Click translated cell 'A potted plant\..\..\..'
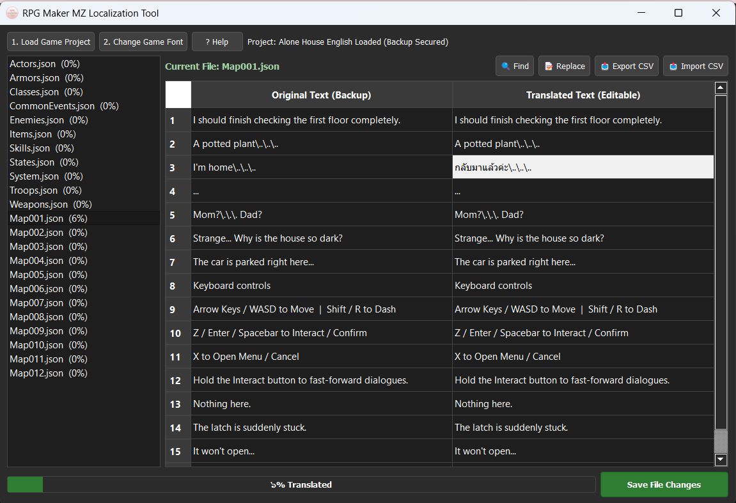 pos(583,144)
